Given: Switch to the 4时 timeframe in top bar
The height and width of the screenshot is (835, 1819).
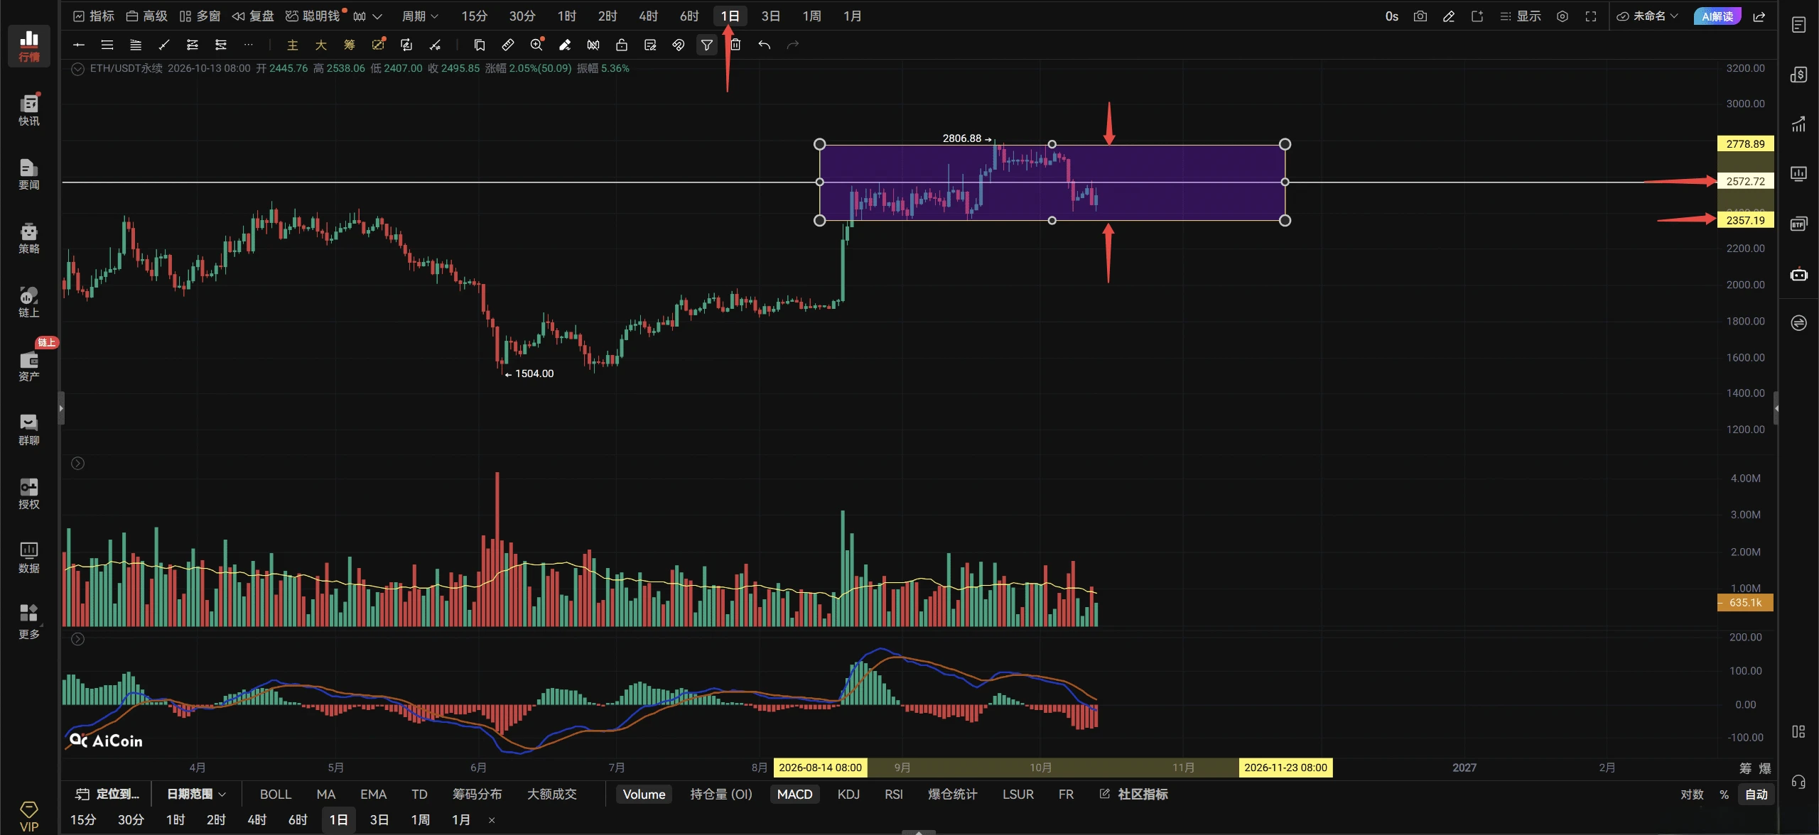Looking at the screenshot, I should [x=648, y=16].
